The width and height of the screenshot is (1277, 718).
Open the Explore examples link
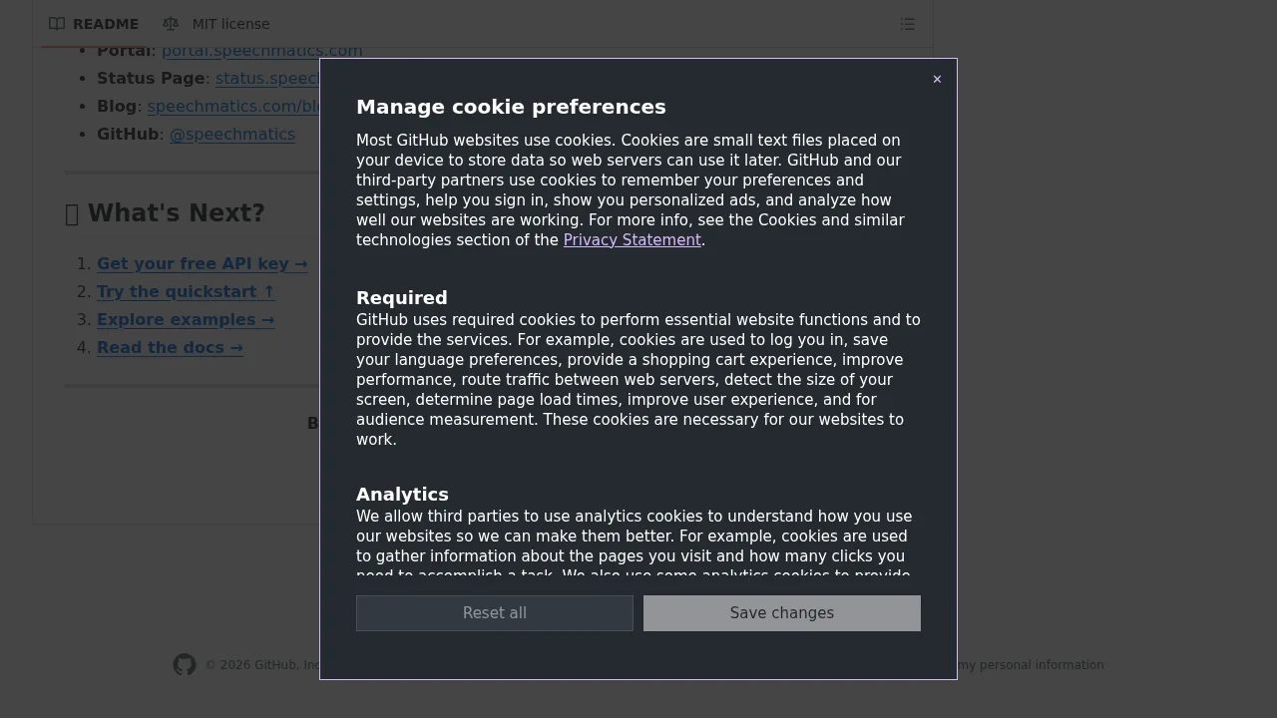point(186,319)
